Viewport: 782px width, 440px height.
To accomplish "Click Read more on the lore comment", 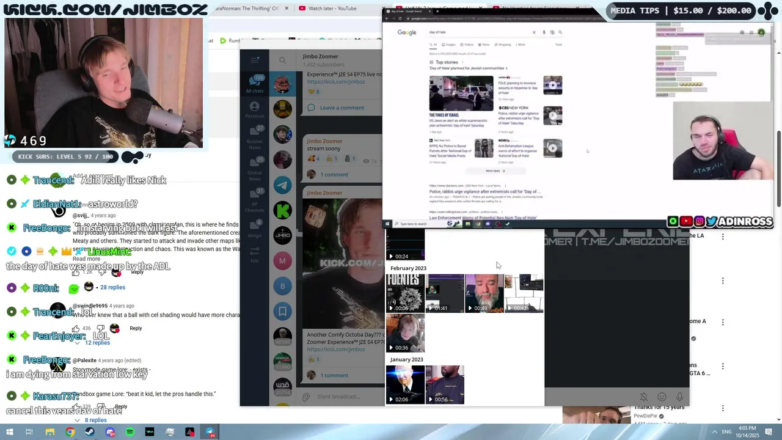I will (x=86, y=259).
